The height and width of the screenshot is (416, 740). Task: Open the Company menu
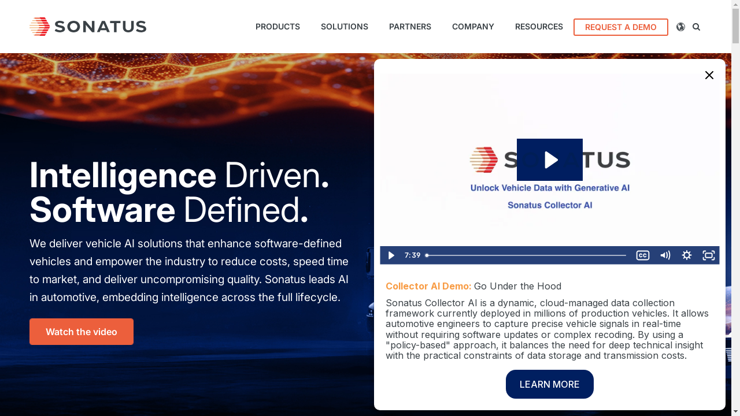point(473,27)
